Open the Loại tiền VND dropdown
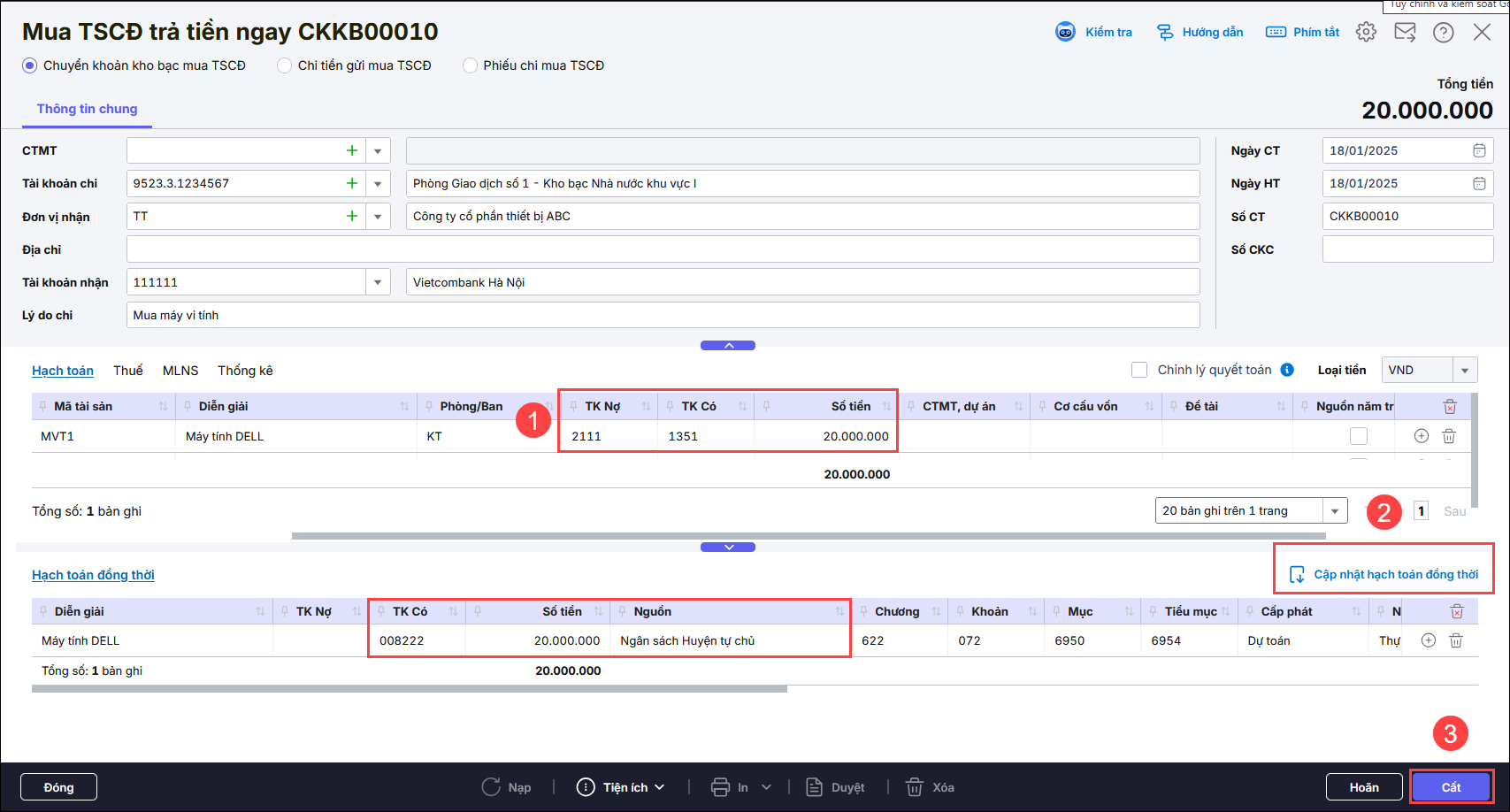 point(1465,370)
